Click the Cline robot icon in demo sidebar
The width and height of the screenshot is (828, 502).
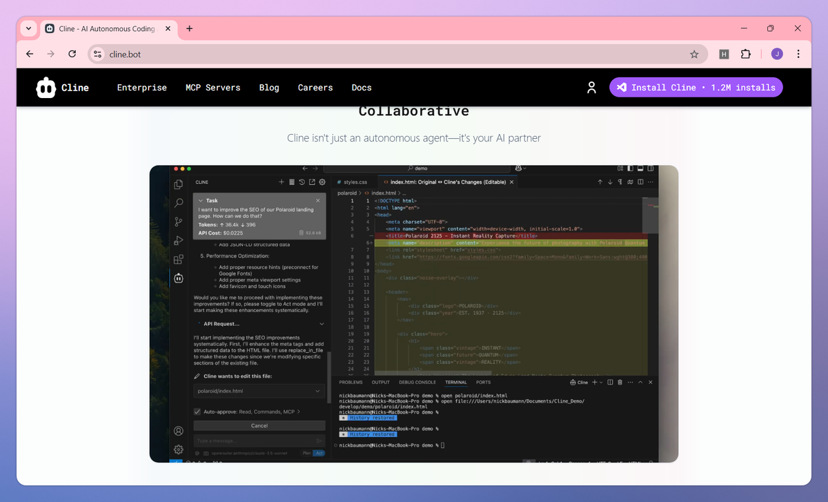179,278
